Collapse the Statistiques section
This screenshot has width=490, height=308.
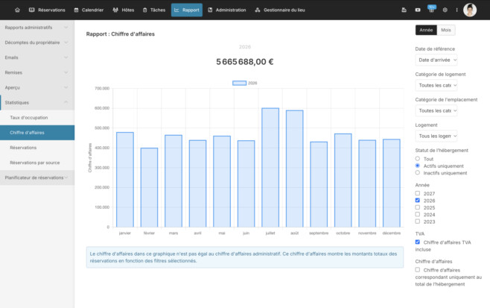pos(37,103)
